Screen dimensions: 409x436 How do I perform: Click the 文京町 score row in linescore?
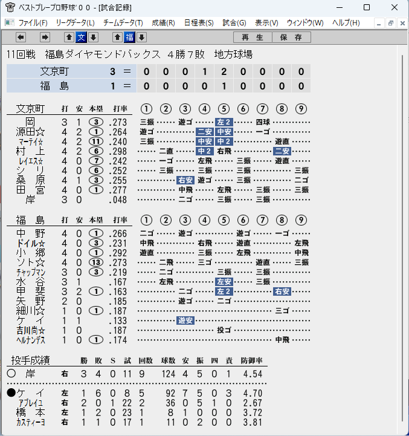[x=158, y=71]
